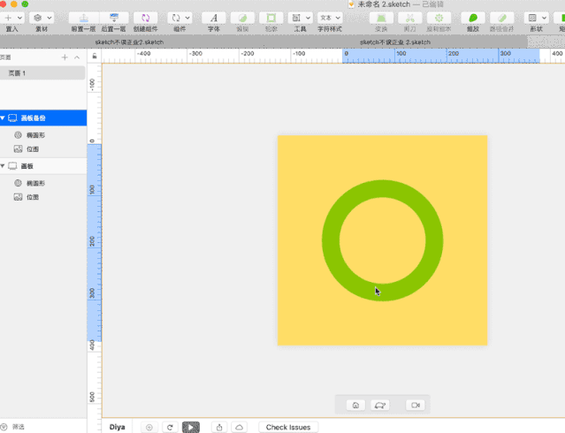
Task: Select the 画板 artboard layer
Action: (43, 166)
